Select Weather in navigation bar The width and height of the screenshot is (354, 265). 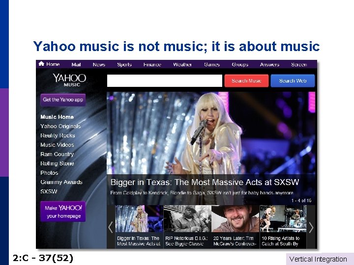(x=182, y=65)
